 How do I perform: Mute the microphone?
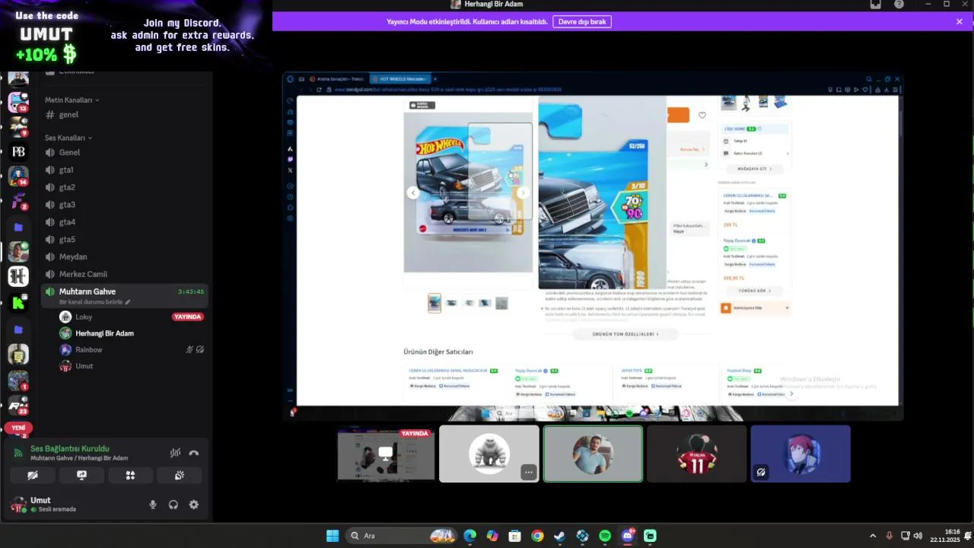(x=153, y=505)
